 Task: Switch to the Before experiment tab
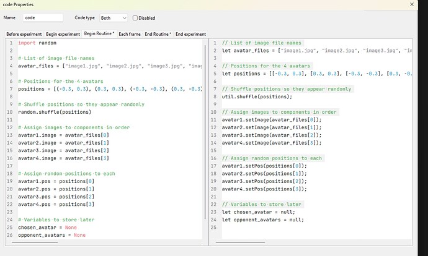pyautogui.click(x=24, y=34)
